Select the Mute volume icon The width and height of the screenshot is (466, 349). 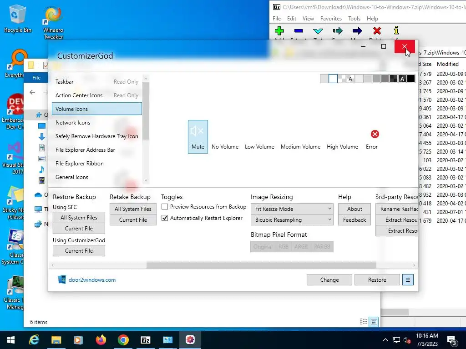[x=198, y=136]
